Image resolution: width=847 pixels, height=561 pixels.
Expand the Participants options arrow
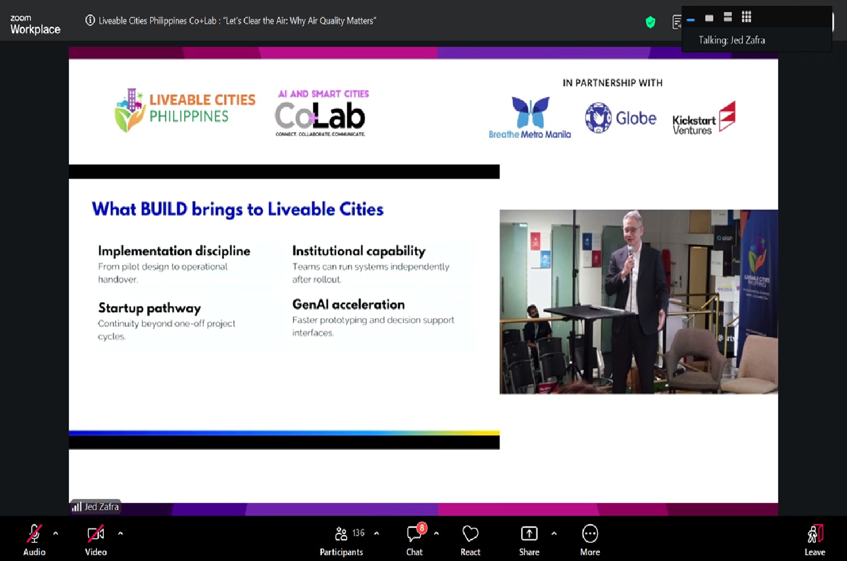pos(377,533)
